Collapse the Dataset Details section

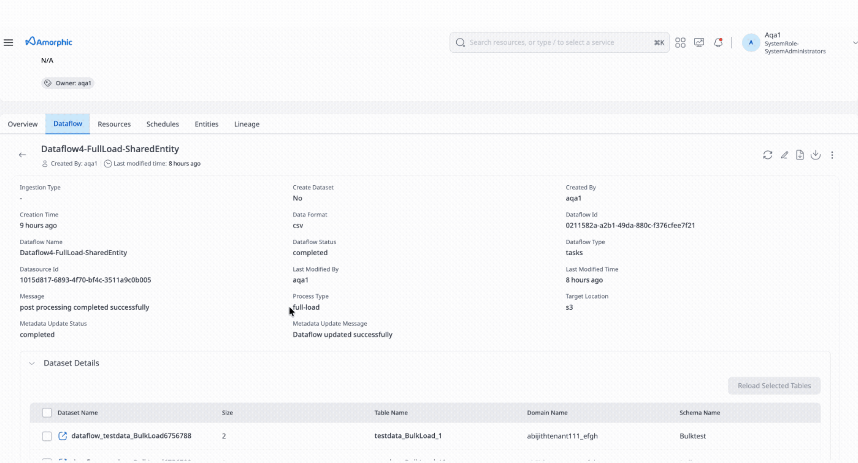point(32,363)
